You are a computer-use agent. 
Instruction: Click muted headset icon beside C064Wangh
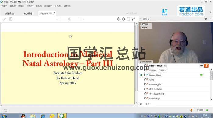coord(146,98)
